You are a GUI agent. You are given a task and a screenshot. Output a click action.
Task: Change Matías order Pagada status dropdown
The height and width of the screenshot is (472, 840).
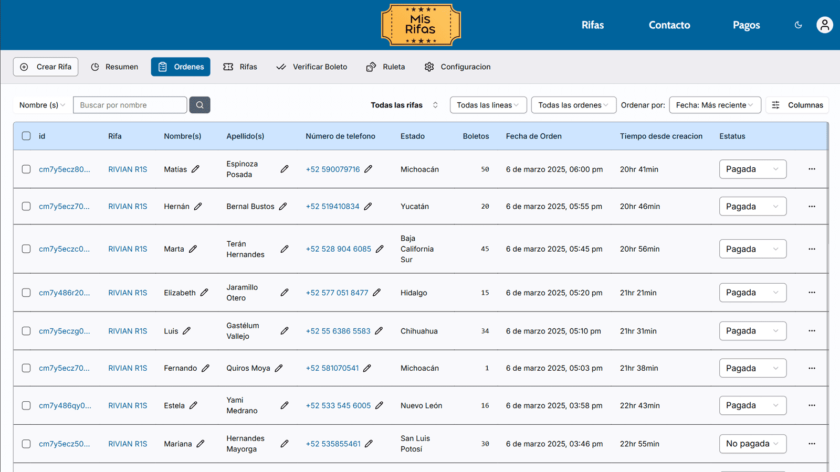pyautogui.click(x=752, y=169)
